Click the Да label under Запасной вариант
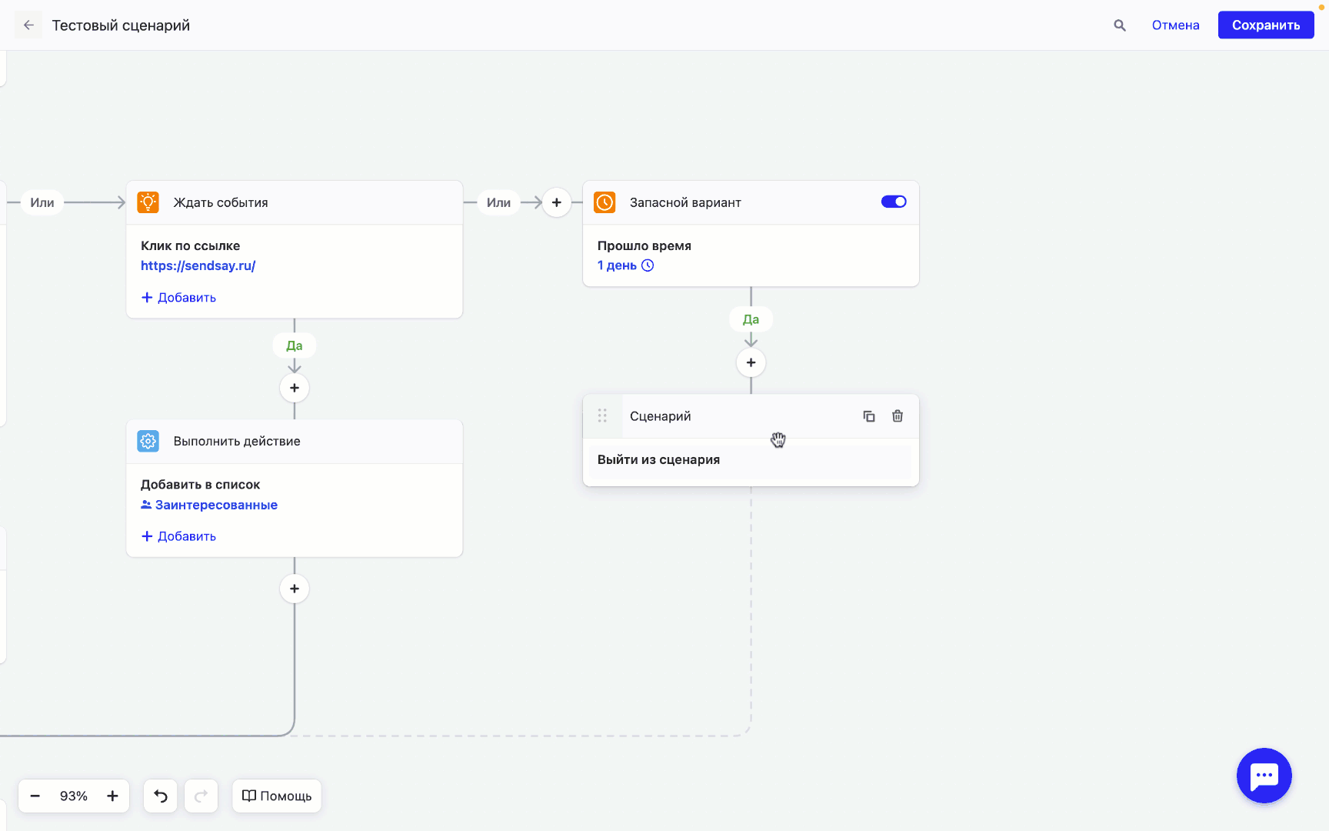The height and width of the screenshot is (831, 1329). point(751,319)
